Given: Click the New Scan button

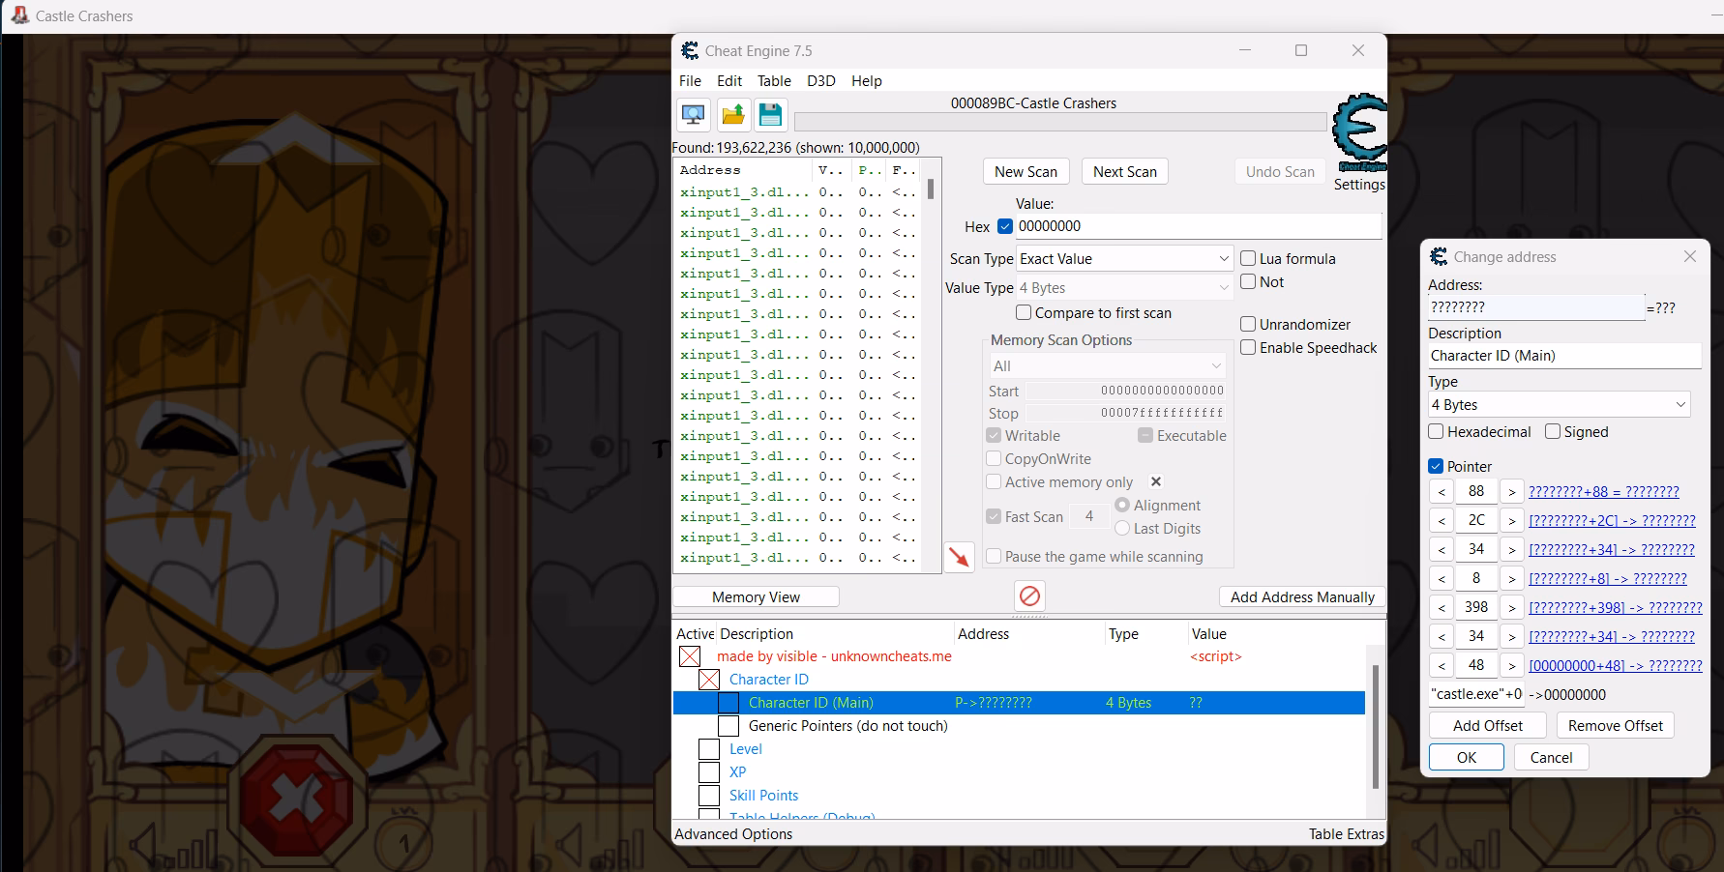Looking at the screenshot, I should click(x=1025, y=171).
